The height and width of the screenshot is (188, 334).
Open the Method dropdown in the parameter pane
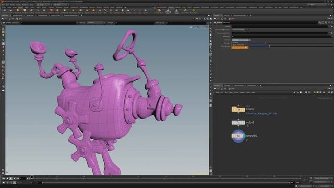pyautogui.click(x=241, y=40)
